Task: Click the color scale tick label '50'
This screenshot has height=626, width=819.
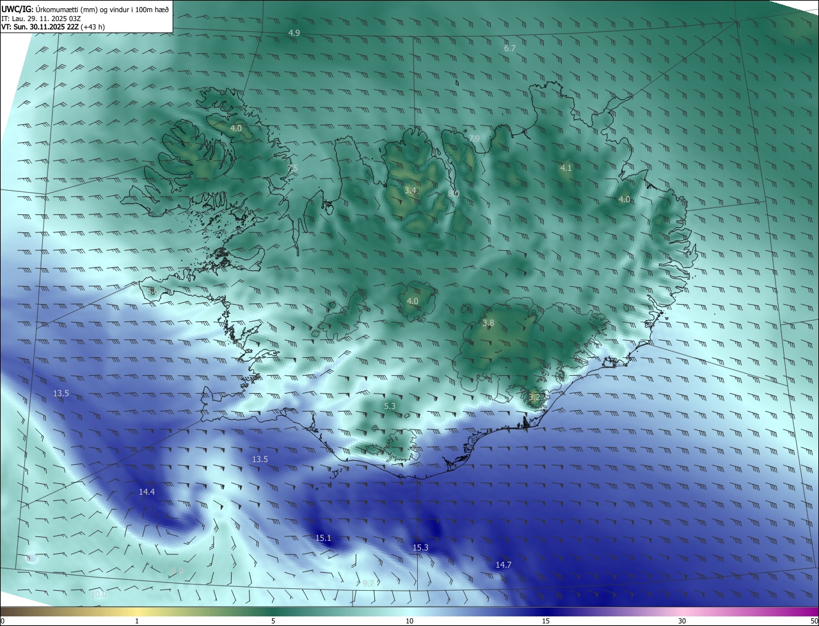Action: tap(814, 621)
